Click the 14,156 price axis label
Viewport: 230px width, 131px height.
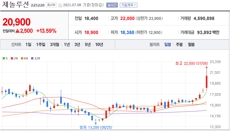click(x=215, y=116)
